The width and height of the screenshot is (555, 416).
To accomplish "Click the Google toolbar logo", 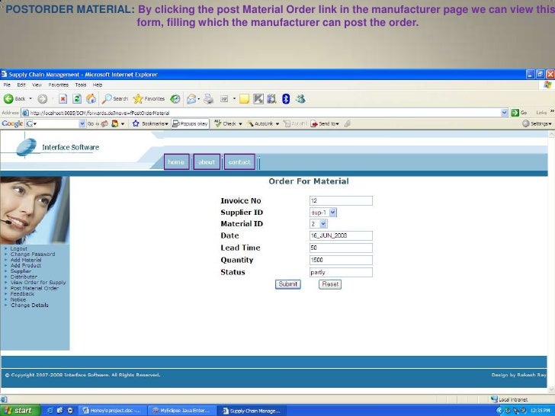I will [x=12, y=123].
